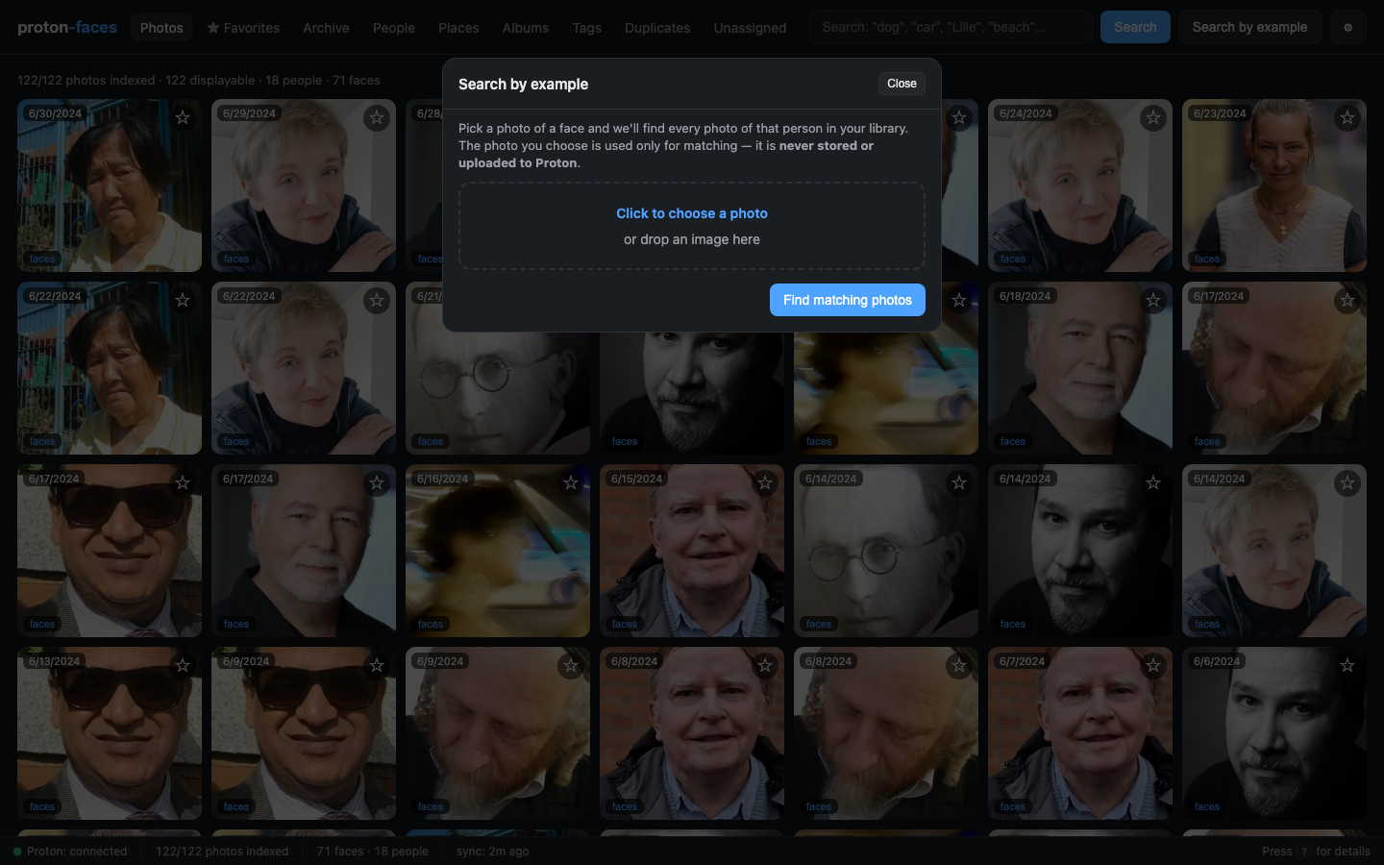Click '122/122 photos indexed' in status bar
This screenshot has height=865, width=1384.
222,852
